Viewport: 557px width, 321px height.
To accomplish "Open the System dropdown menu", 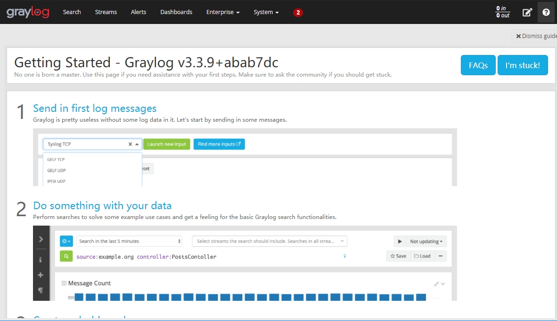I will tap(266, 12).
